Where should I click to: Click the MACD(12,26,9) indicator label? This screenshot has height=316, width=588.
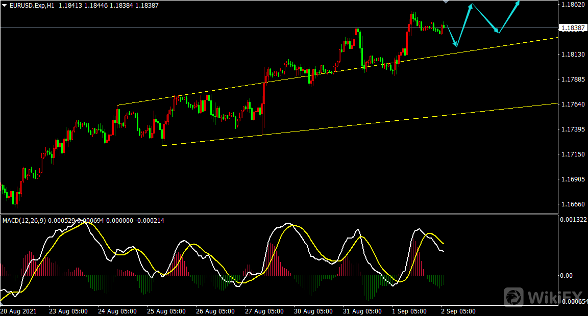point(23,220)
